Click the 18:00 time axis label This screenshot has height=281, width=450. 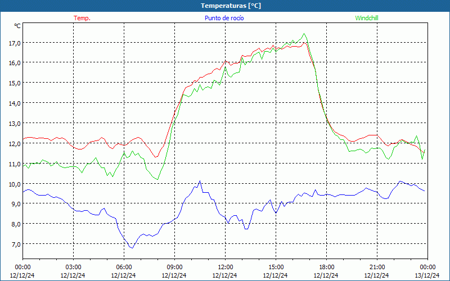coord(327,268)
